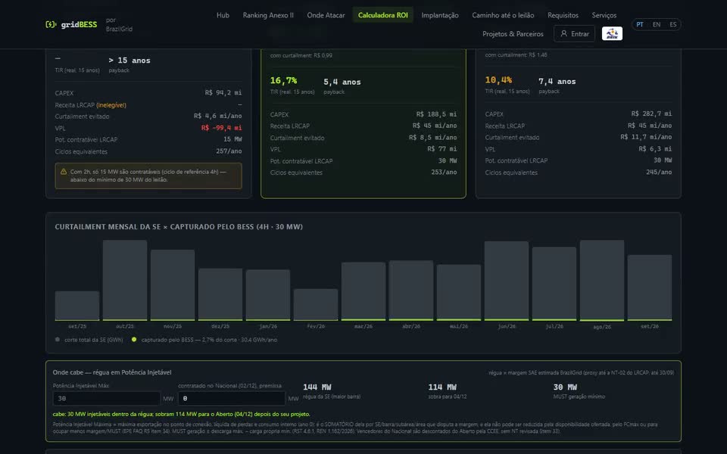Image resolution: width=727 pixels, height=454 pixels.
Task: Click the '253/ano' ciclos equivalentes value
Action: coord(444,172)
